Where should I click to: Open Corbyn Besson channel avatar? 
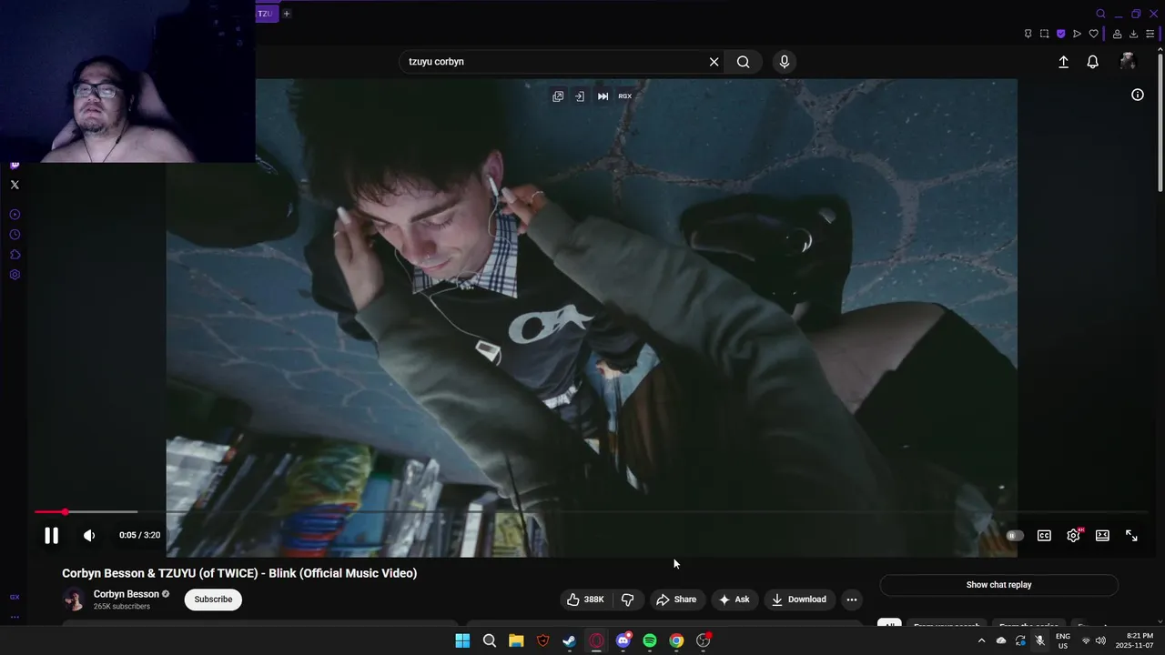click(74, 600)
